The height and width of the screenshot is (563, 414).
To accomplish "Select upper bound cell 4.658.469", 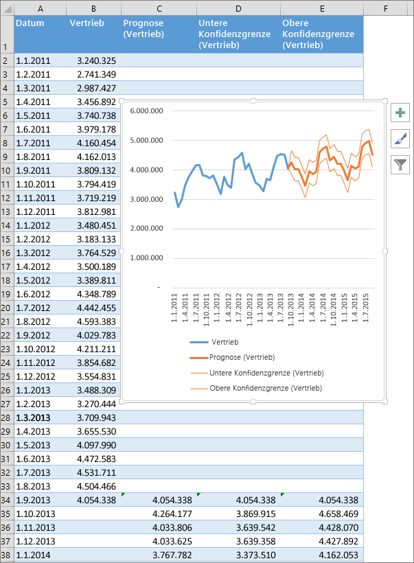I will click(322, 514).
